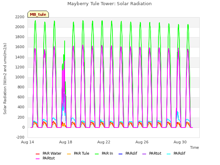The width and height of the screenshot is (220, 165).
Task: Click the 2200 y-axis tick label
Action: 20,17
